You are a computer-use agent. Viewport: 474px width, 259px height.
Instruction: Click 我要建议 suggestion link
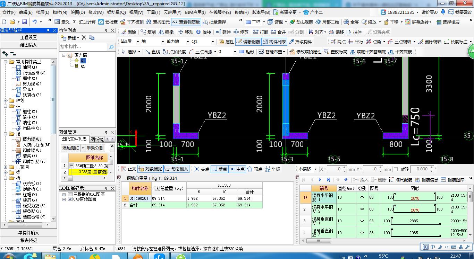[x=460, y=12]
